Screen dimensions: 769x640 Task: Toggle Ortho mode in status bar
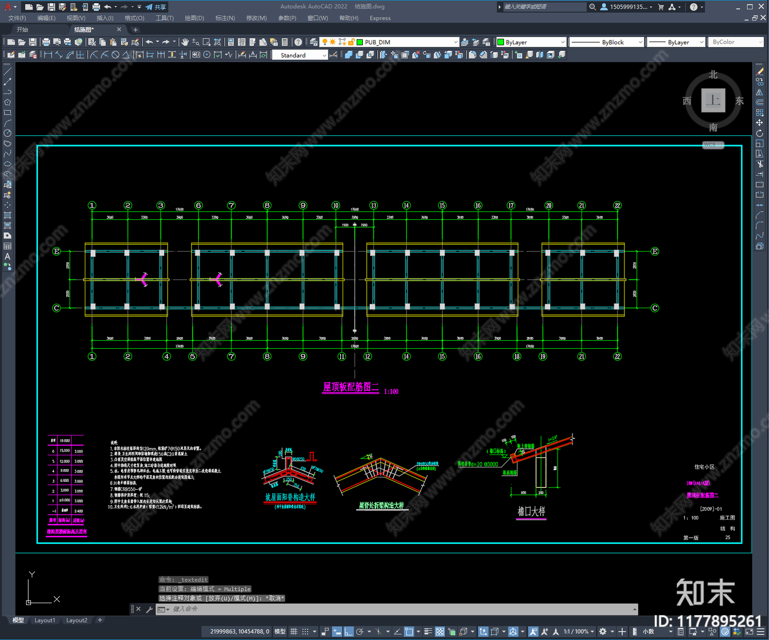(x=348, y=631)
